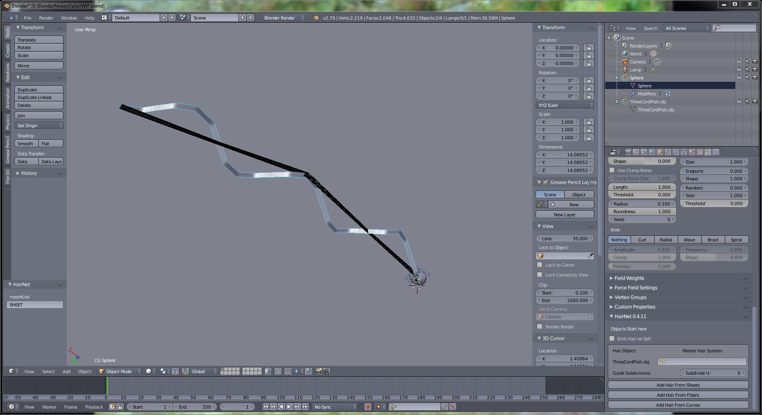Enable Lock Camera to View checkbox
Image resolution: width=762 pixels, height=415 pixels.
540,275
